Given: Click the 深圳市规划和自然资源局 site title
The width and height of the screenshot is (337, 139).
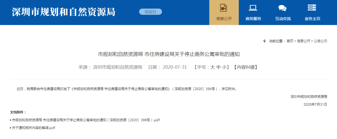Looking at the screenshot, I should point(64,12).
